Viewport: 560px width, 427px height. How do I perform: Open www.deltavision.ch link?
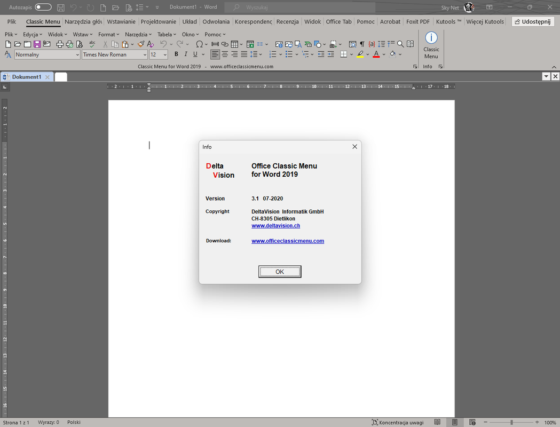tap(275, 226)
